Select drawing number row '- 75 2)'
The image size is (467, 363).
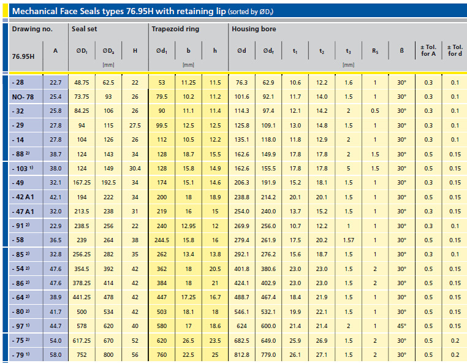click(x=21, y=340)
